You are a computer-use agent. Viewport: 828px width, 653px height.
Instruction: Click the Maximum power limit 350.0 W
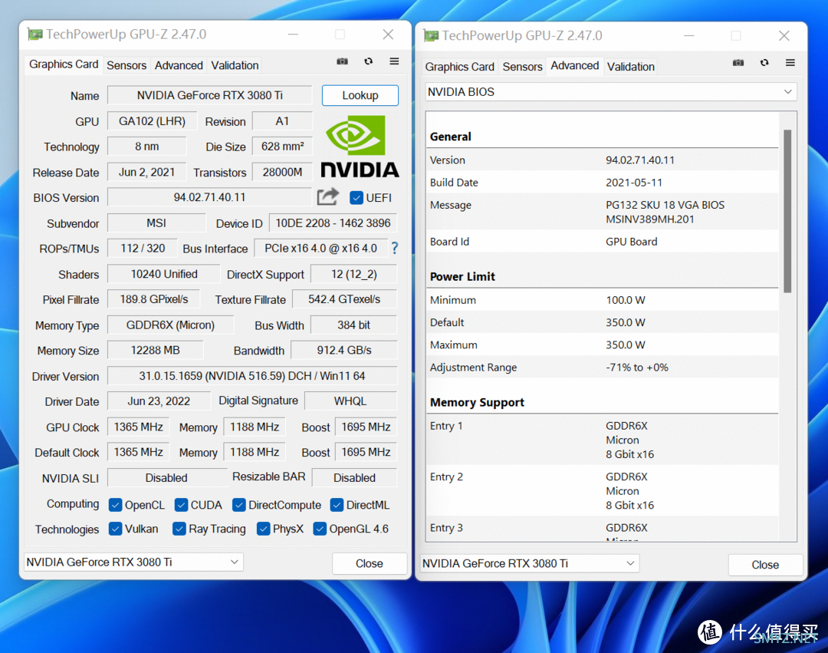tap(626, 345)
